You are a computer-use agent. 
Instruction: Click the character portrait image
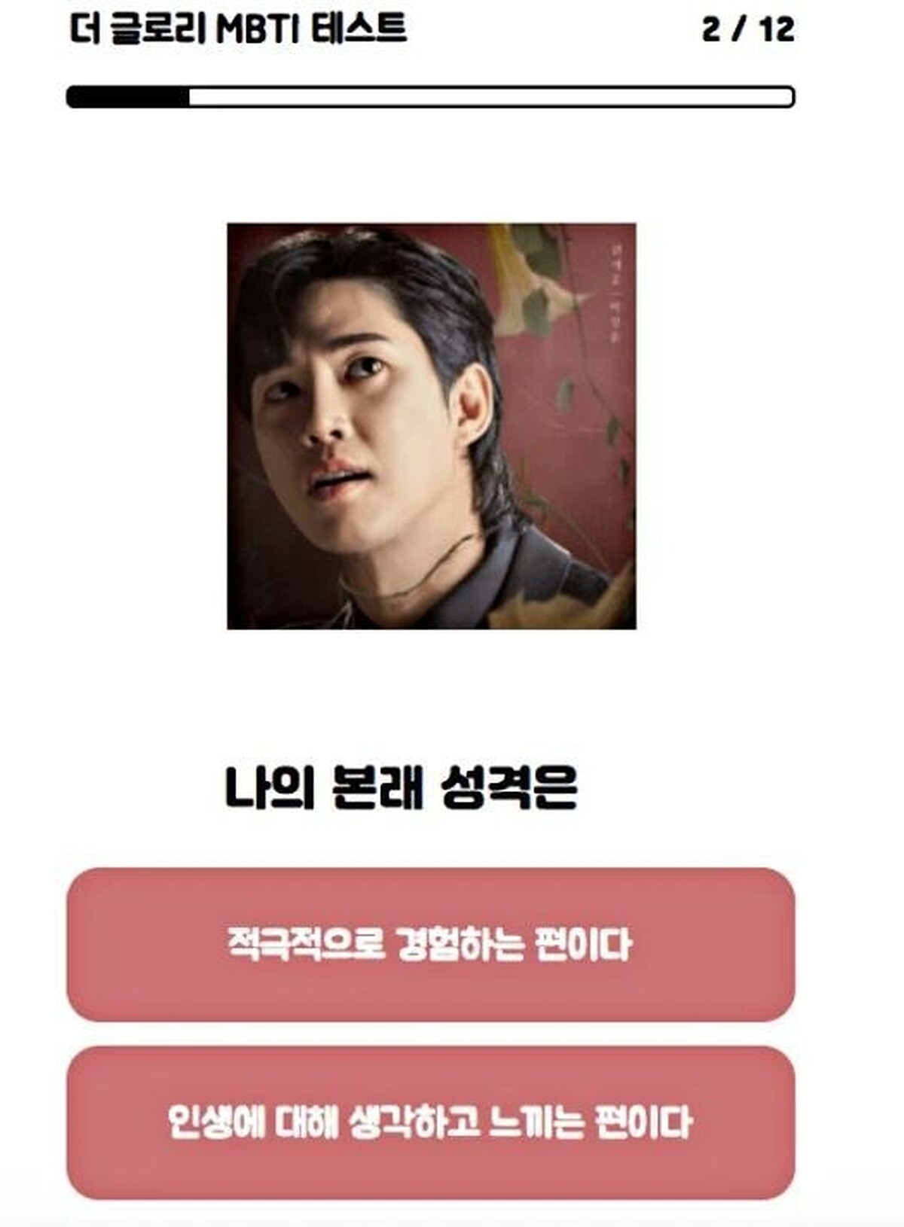point(432,426)
